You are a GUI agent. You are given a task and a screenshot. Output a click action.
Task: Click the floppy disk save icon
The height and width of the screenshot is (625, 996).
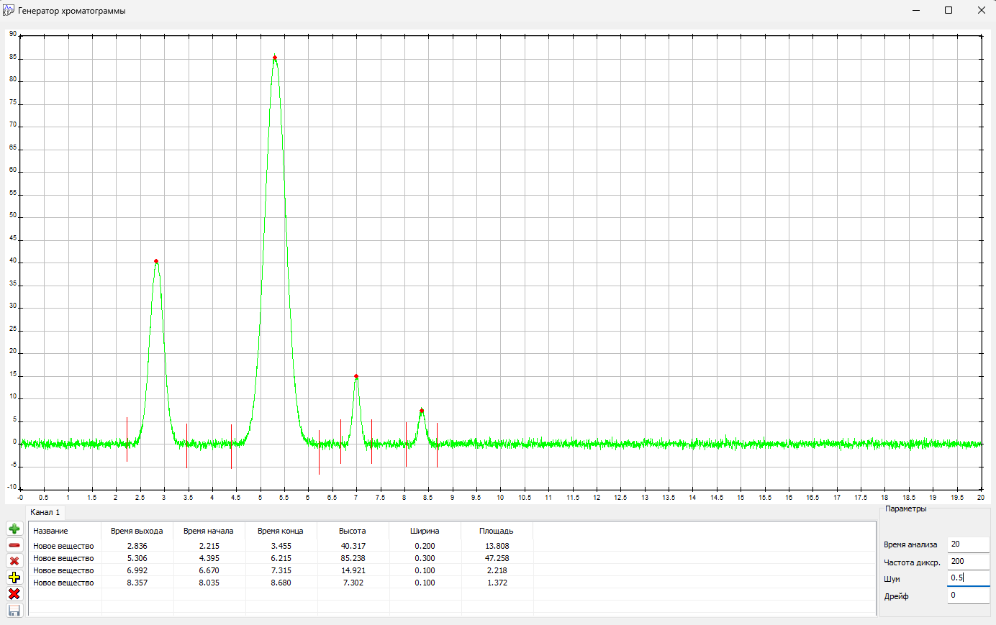tap(14, 610)
